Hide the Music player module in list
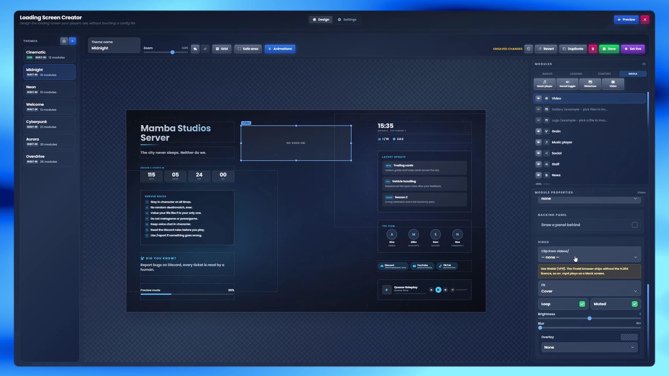 [x=538, y=142]
